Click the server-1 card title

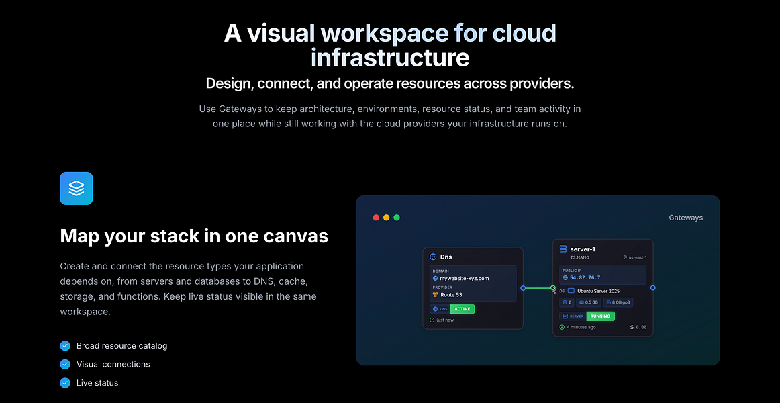click(583, 249)
